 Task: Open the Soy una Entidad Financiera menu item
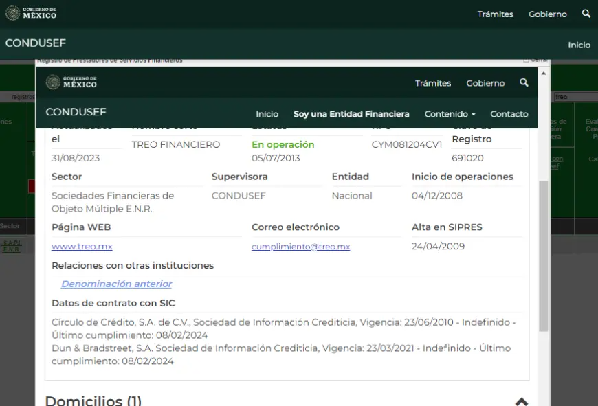(x=351, y=114)
